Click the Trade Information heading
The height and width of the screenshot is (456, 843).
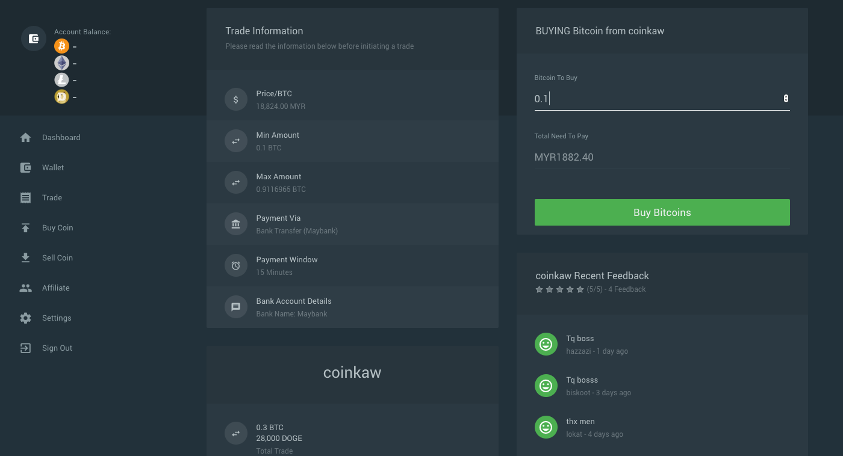coord(264,31)
